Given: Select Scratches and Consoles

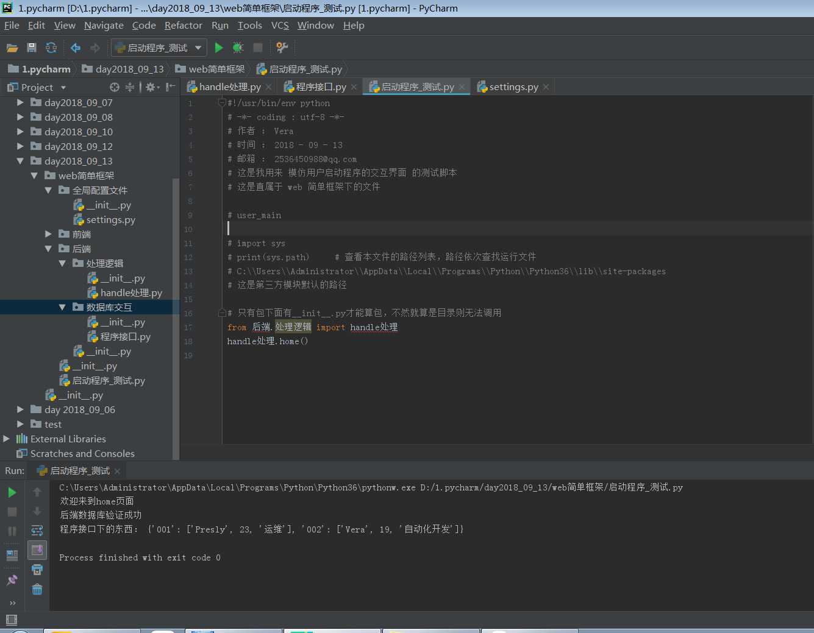Looking at the screenshot, I should click(76, 453).
